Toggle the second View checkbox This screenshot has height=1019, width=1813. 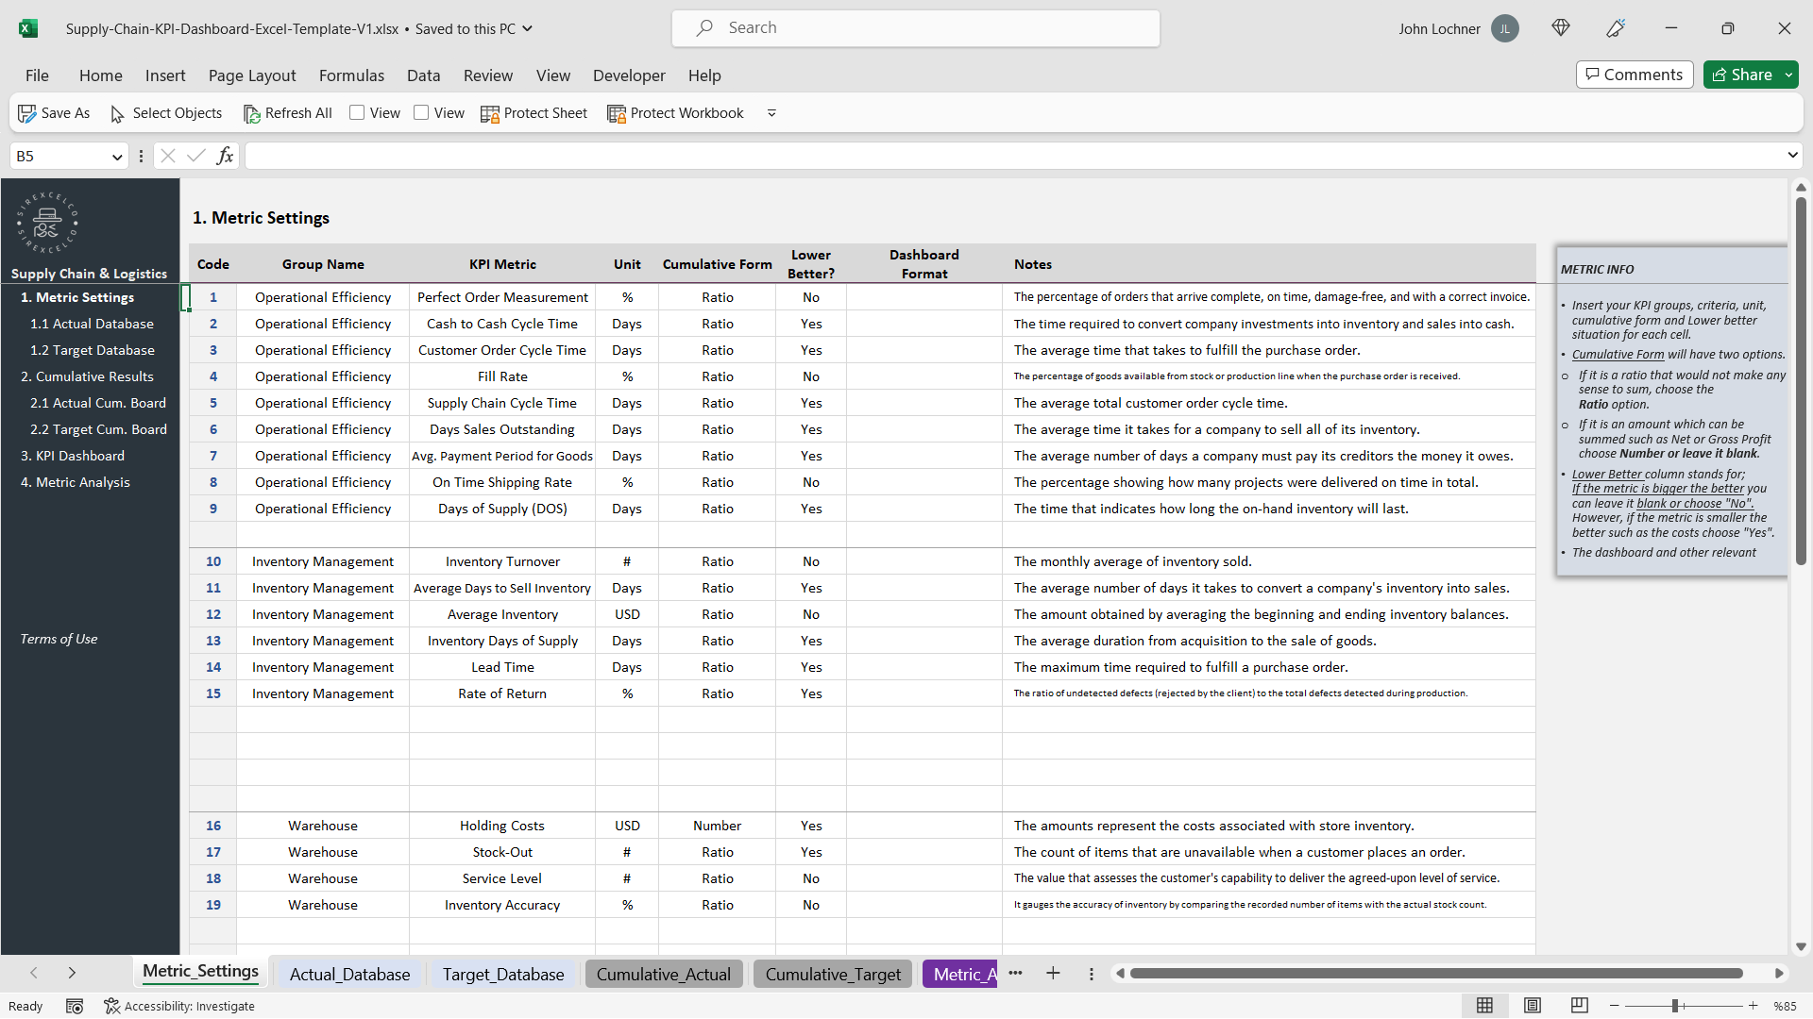pos(421,113)
